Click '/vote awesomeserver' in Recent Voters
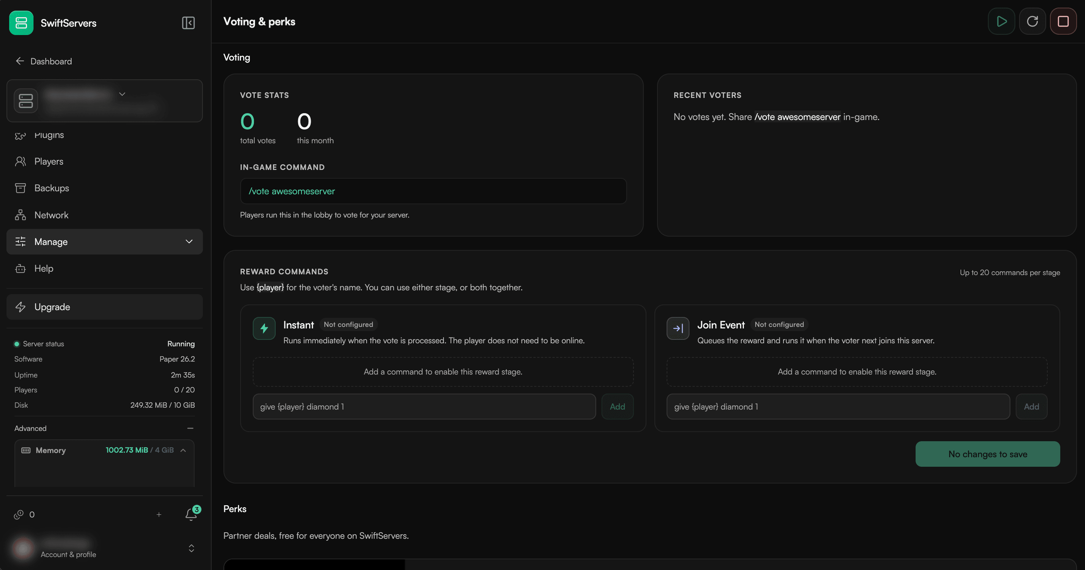The image size is (1085, 570). (x=797, y=117)
